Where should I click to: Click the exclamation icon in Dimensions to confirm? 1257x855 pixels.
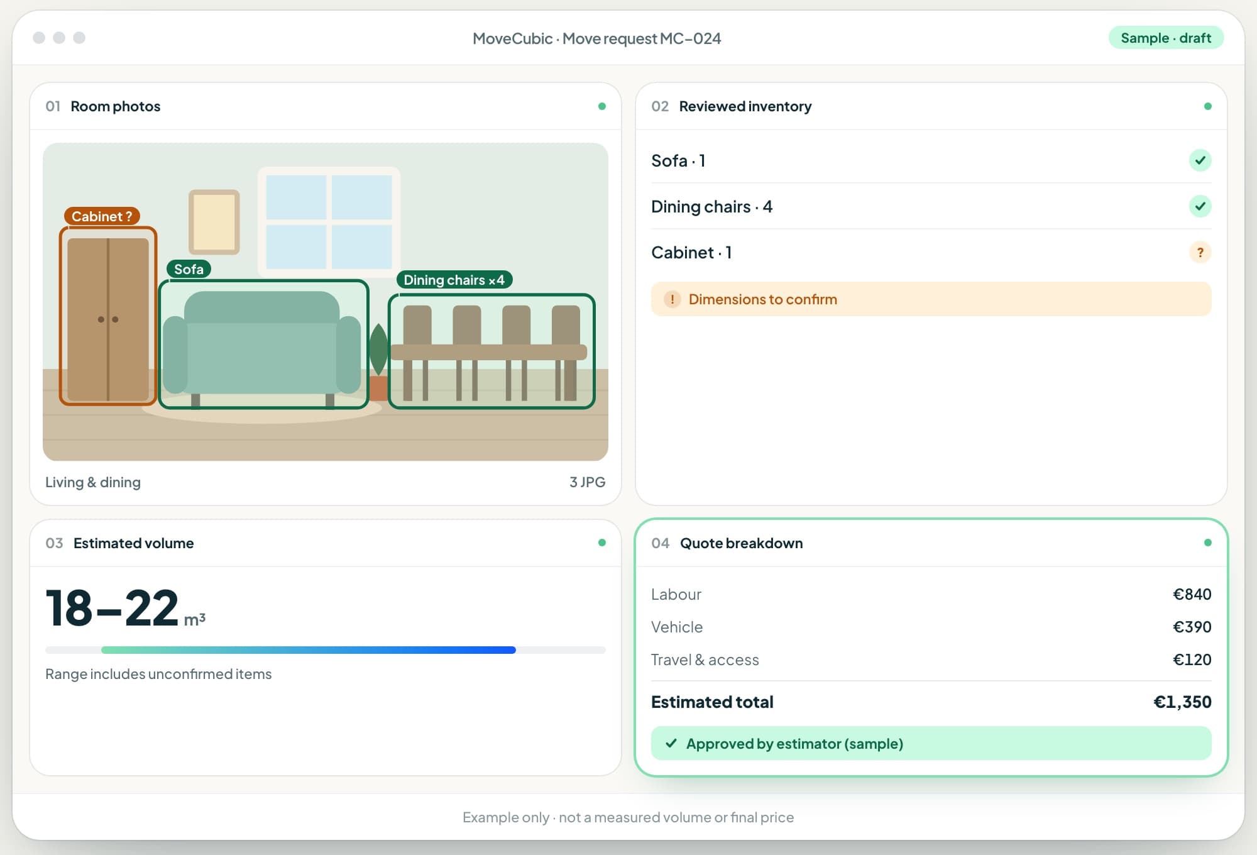point(672,299)
